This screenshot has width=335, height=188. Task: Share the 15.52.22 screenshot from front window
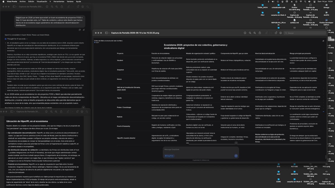[260, 33]
